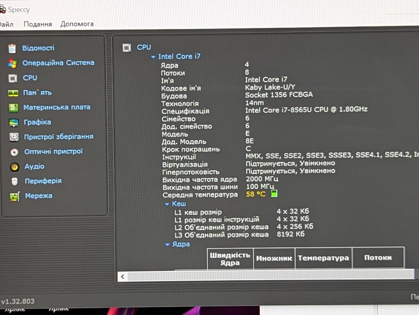Click the Socket 1356 FCBGA value

click(279, 95)
